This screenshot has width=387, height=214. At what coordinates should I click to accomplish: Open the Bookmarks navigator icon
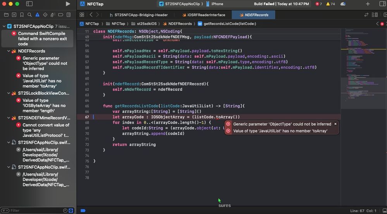click(x=21, y=15)
